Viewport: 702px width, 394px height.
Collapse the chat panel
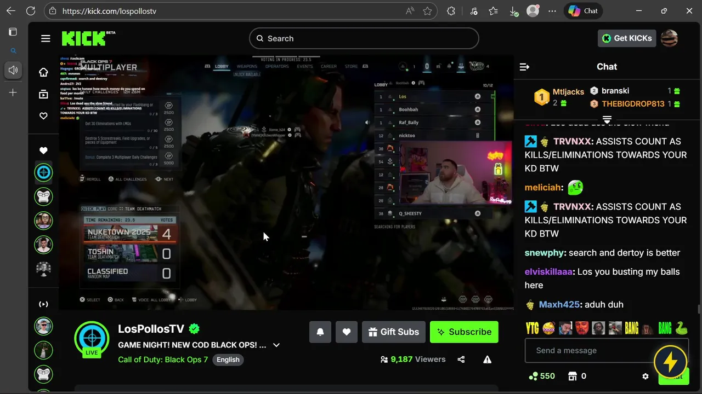tap(524, 67)
